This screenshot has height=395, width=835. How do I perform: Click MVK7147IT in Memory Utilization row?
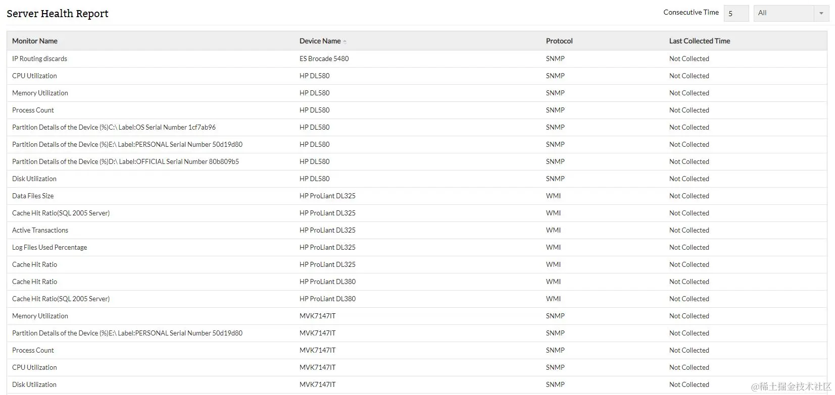click(317, 316)
